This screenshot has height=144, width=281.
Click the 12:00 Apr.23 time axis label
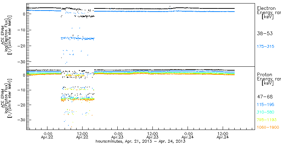(152, 136)
